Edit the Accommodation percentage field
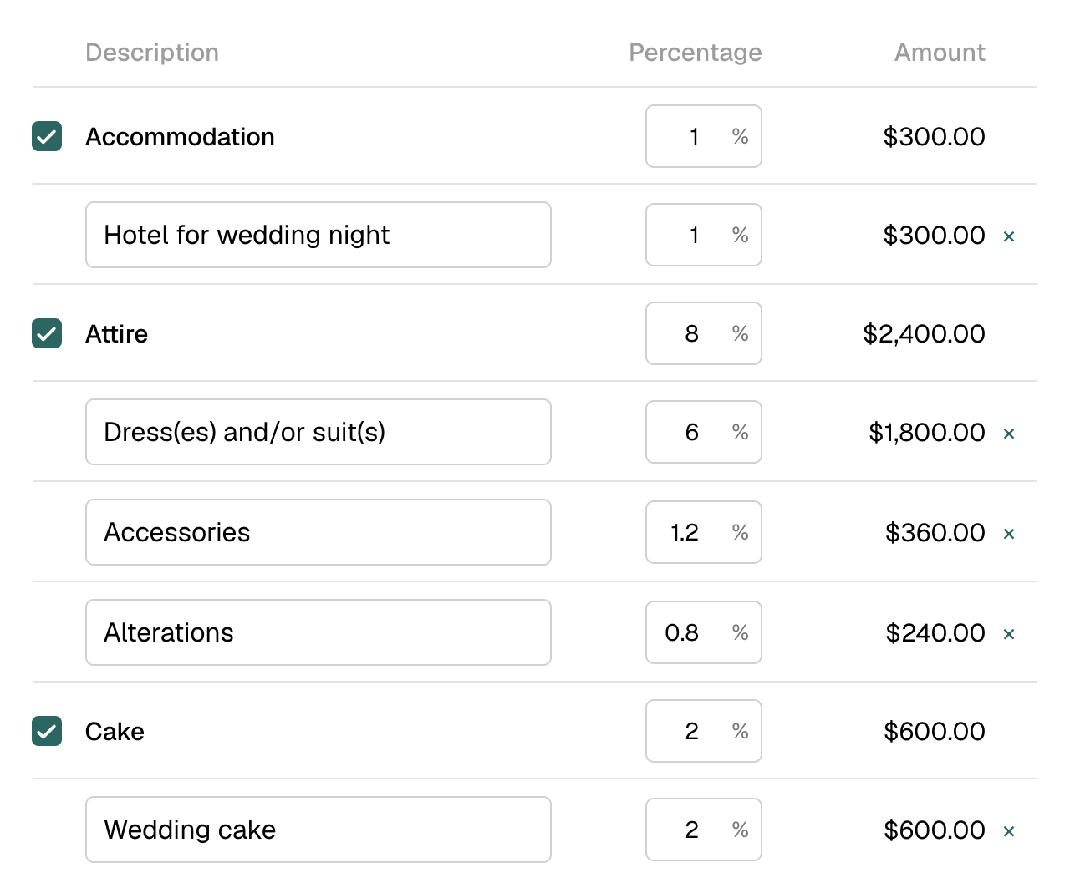Image resolution: width=1070 pixels, height=878 pixels. pos(703,136)
